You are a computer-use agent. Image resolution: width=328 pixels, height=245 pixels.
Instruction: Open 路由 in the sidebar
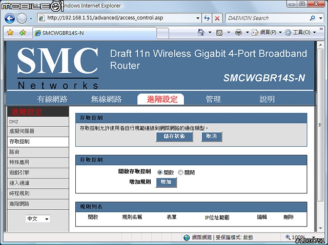[x=38, y=152]
